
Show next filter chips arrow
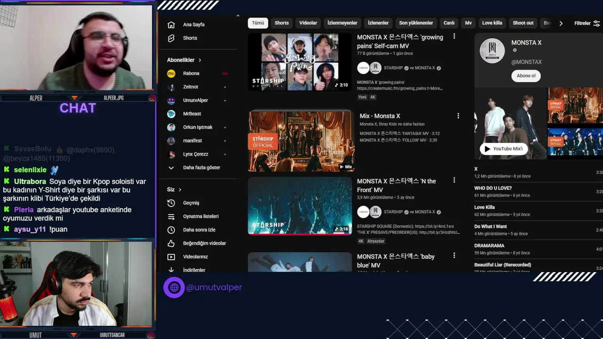[x=561, y=23]
